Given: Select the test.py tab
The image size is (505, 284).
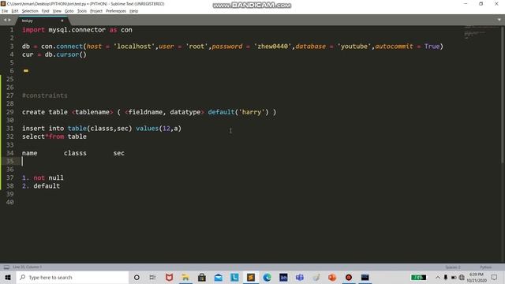Looking at the screenshot, I should click(42, 21).
